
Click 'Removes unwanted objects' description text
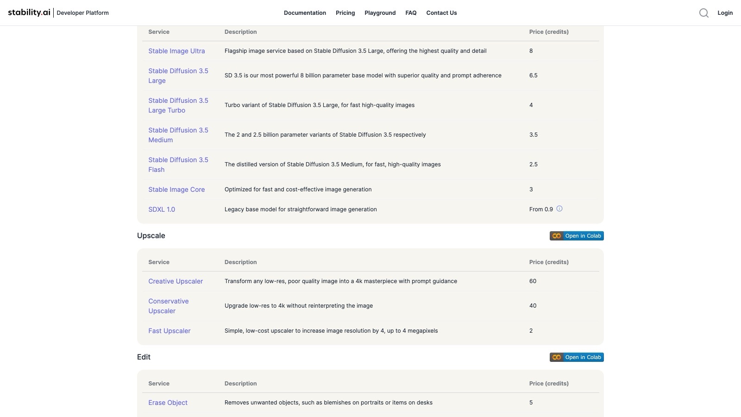[328, 403]
